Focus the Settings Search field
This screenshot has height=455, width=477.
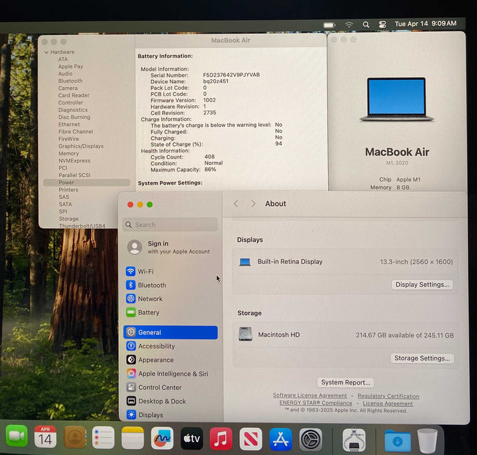[x=170, y=225]
